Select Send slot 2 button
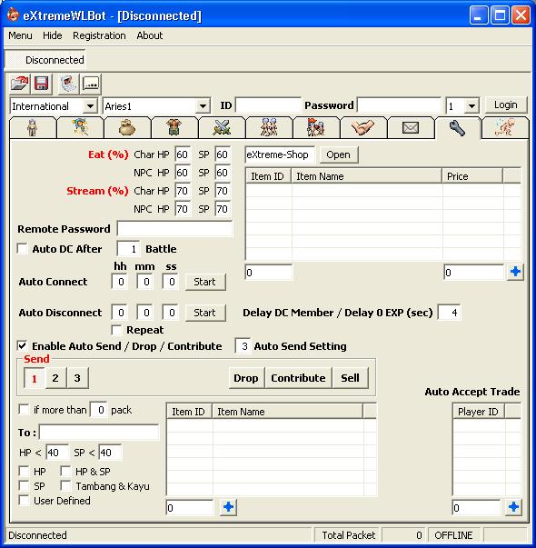Viewport: 536px width, 548px height. click(x=55, y=378)
